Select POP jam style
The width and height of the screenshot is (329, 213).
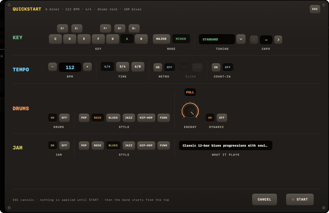[x=84, y=145]
